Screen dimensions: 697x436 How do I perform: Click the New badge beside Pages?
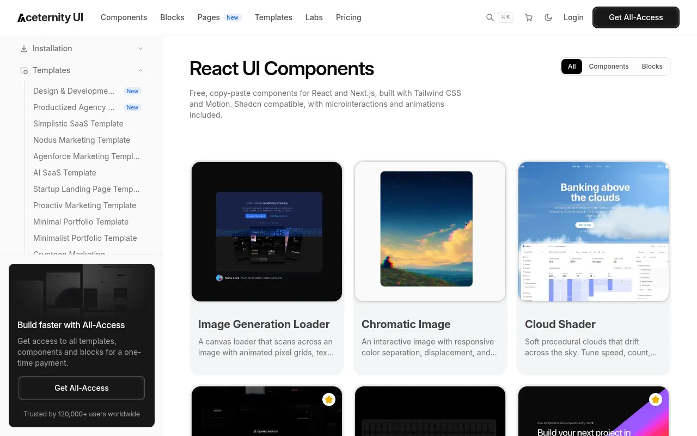(x=233, y=17)
